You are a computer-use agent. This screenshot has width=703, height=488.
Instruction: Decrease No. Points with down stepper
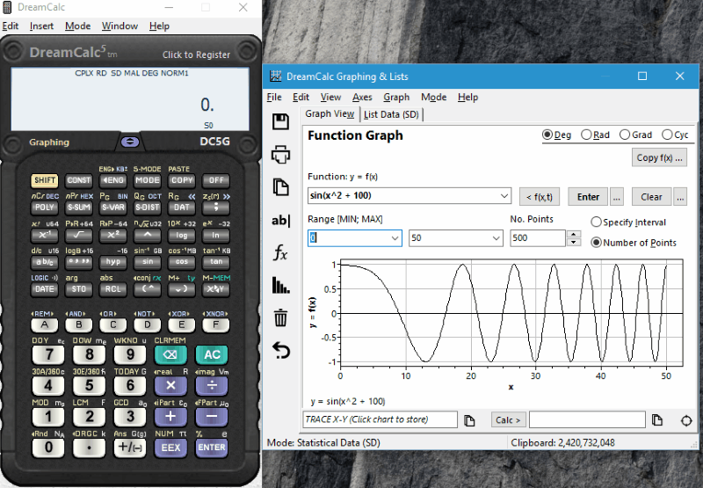(574, 242)
